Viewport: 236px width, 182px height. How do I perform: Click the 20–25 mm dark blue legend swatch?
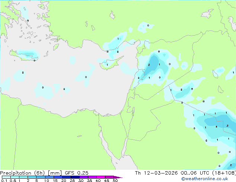67,177
